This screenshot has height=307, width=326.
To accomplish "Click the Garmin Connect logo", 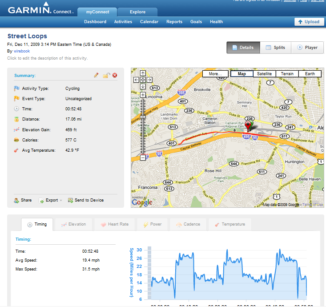I will (40, 9).
